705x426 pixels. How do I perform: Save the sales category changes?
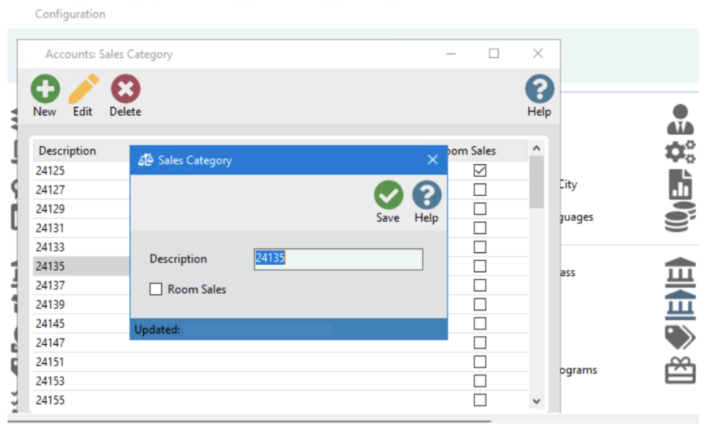point(388,195)
